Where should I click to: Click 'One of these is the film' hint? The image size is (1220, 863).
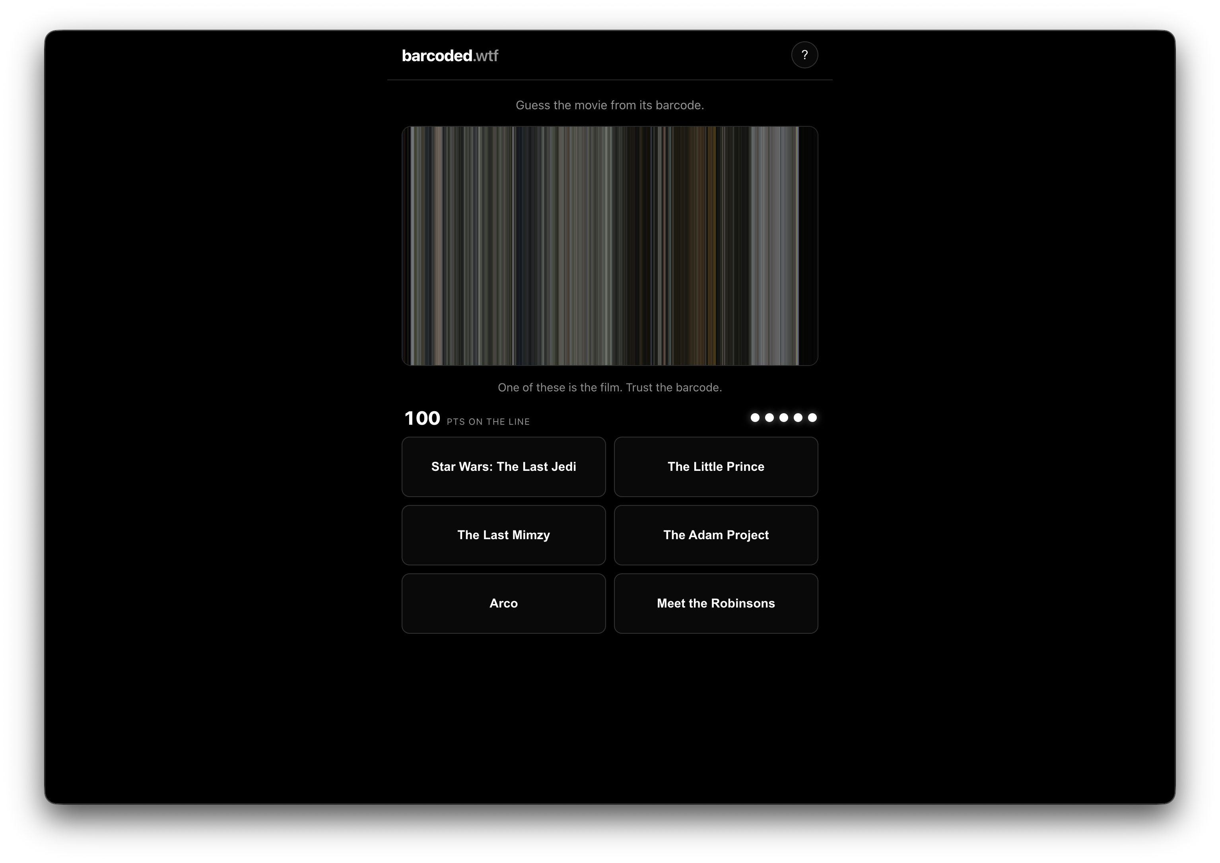point(610,387)
